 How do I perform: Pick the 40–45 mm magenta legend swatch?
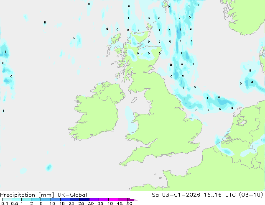pyautogui.click(x=113, y=200)
